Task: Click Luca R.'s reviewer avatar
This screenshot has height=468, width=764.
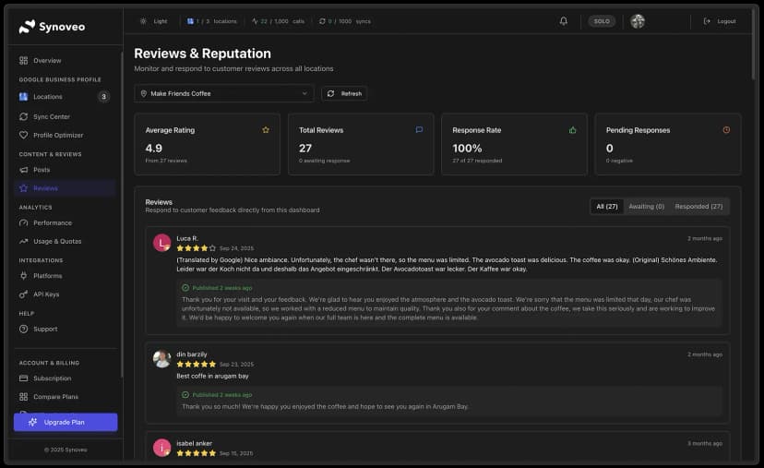Action: point(162,243)
